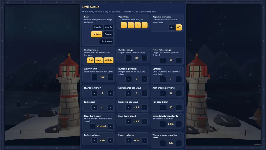The height and width of the screenshot is (150, 266).
Task: Toggle missing value End position
Action: (x=90, y=60)
